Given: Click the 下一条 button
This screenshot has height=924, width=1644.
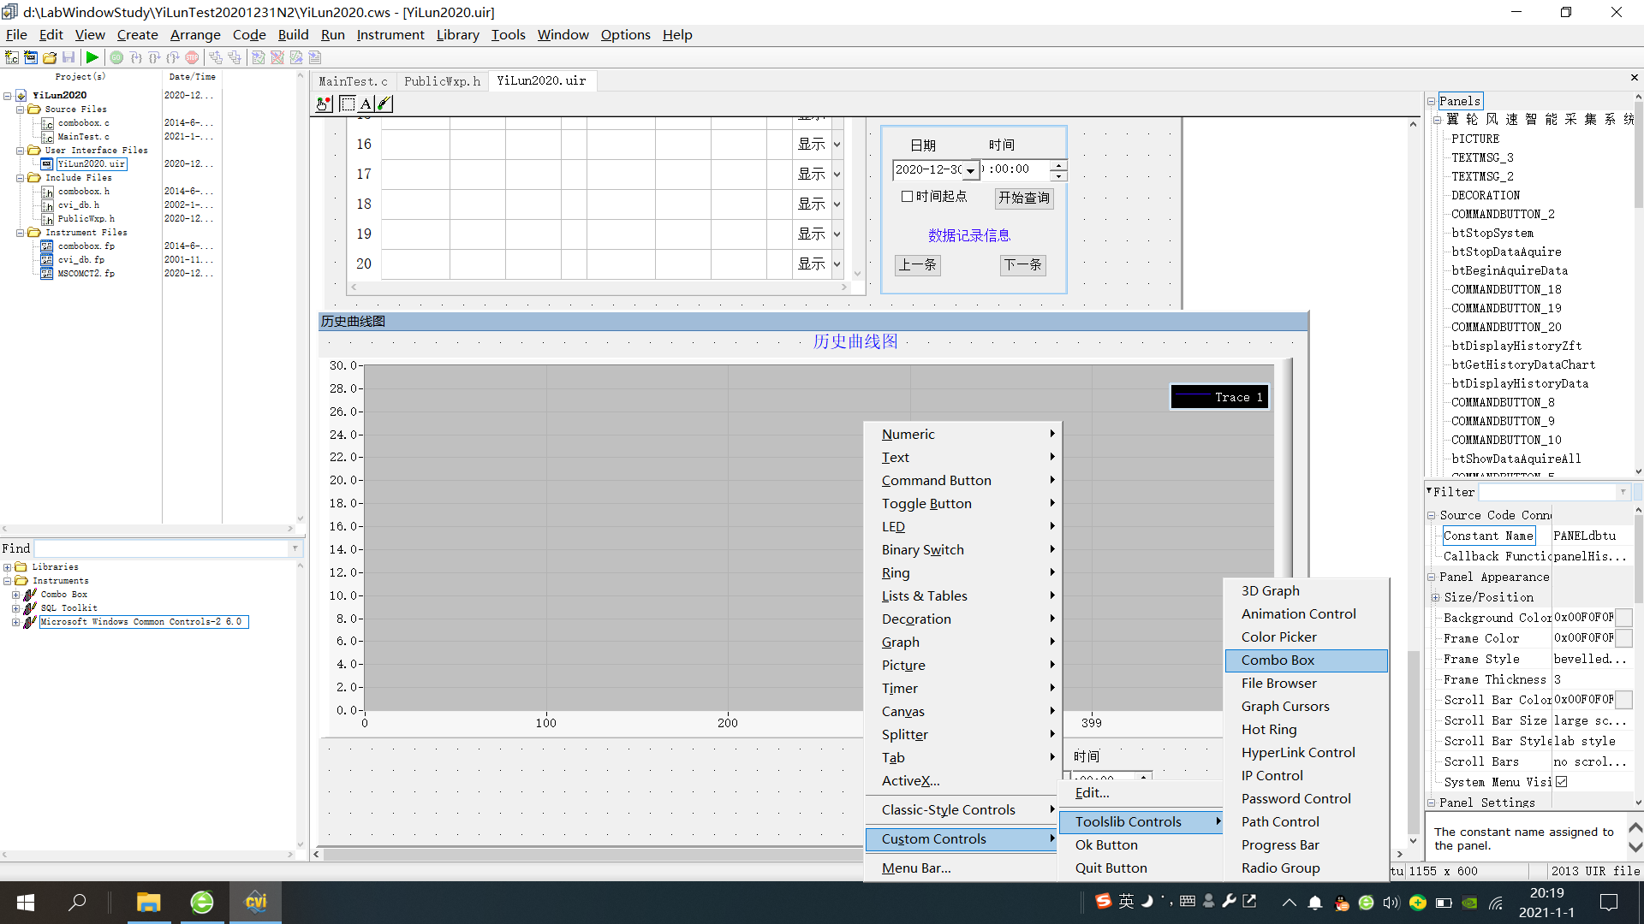Looking at the screenshot, I should (1022, 265).
